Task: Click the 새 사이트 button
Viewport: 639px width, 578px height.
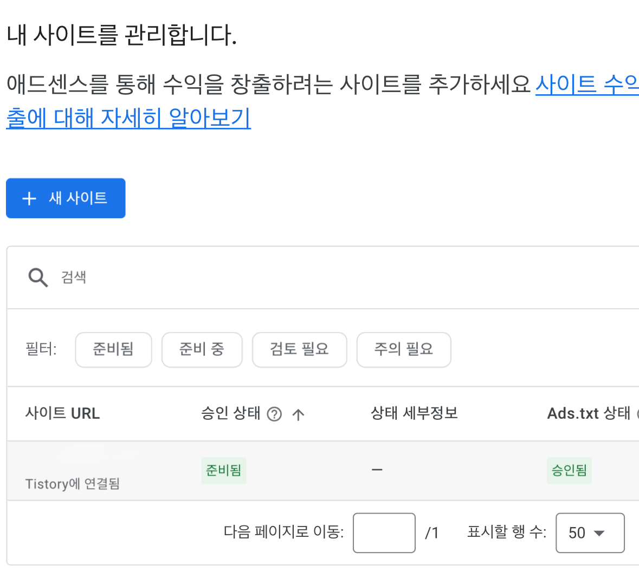Action: pyautogui.click(x=65, y=198)
